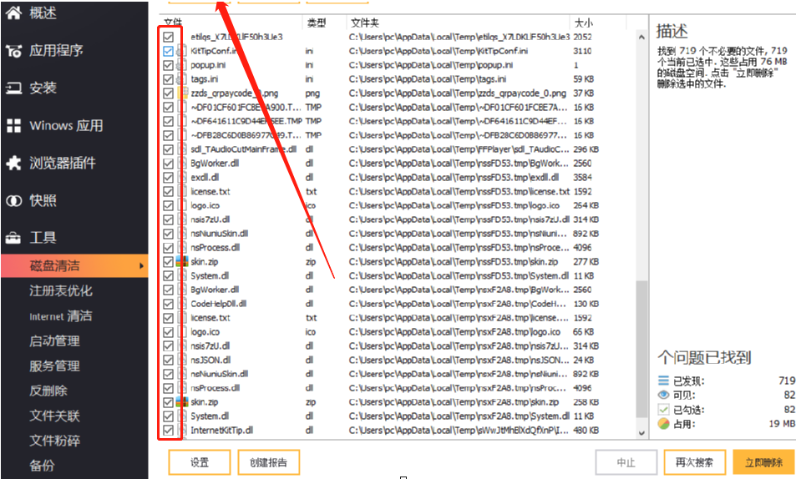This screenshot has width=796, height=479.
Task: Uncheck the nsis7zU.dll 314 KB nssFD53 checkbox
Action: [x=168, y=219]
